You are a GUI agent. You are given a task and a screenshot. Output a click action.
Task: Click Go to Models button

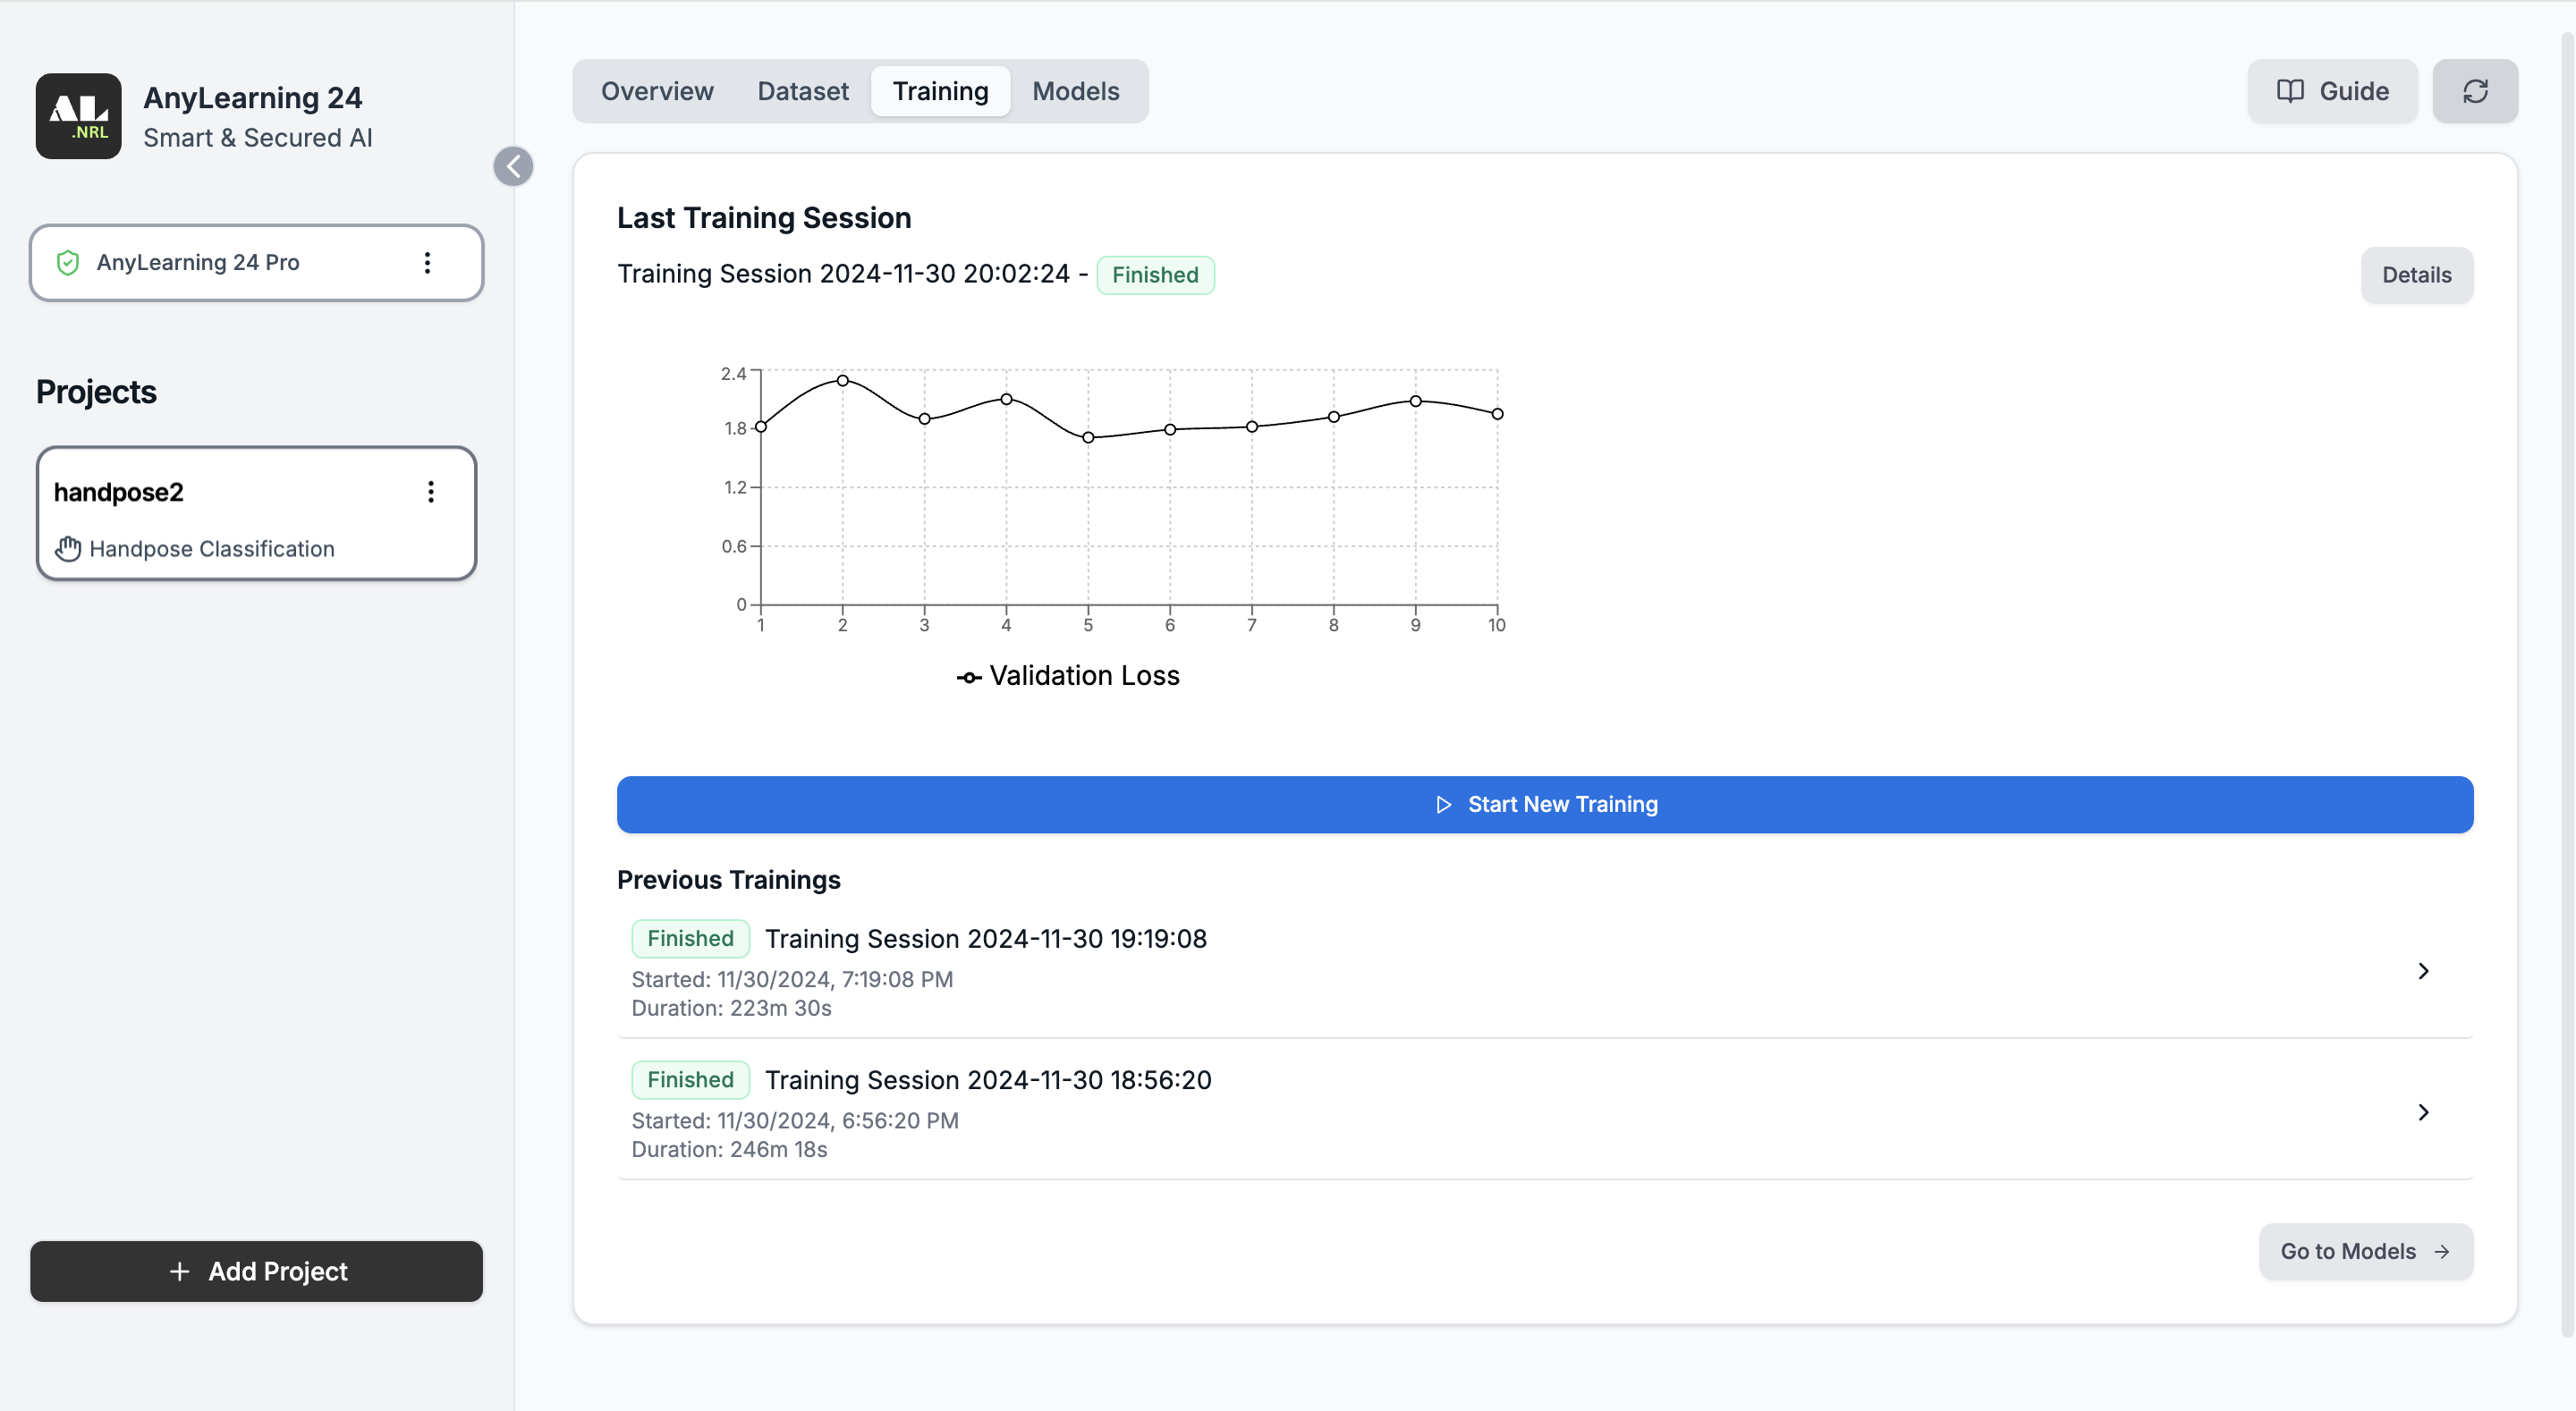[2365, 1250]
